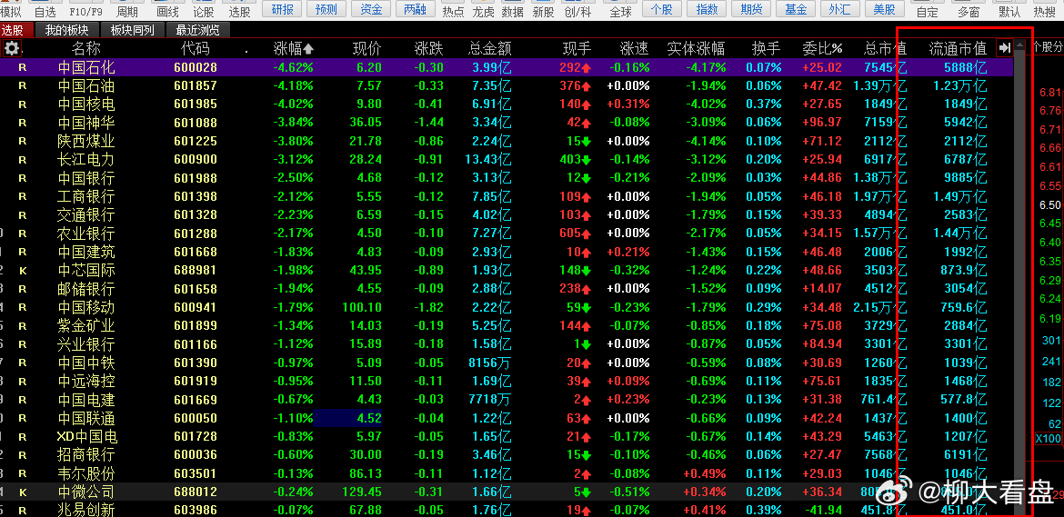
Task: Sort by the 换手 column header
Action: click(766, 48)
